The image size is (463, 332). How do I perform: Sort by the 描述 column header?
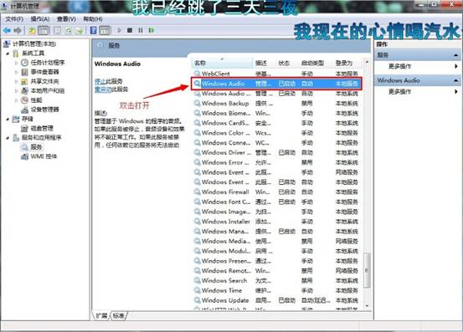coord(265,63)
